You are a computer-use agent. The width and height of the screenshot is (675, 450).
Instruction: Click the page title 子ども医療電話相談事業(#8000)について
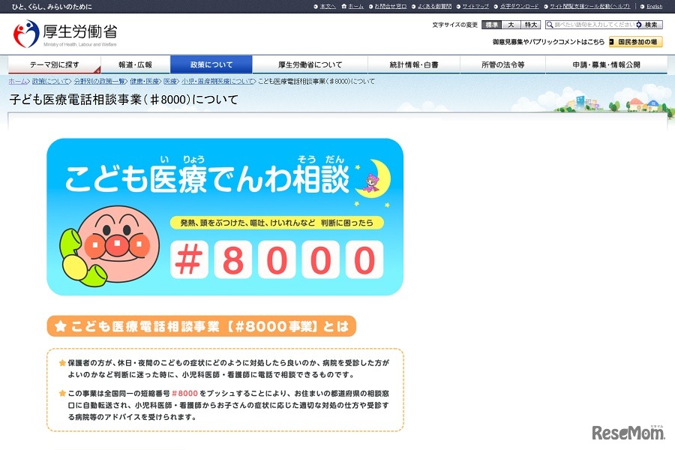[x=124, y=100]
